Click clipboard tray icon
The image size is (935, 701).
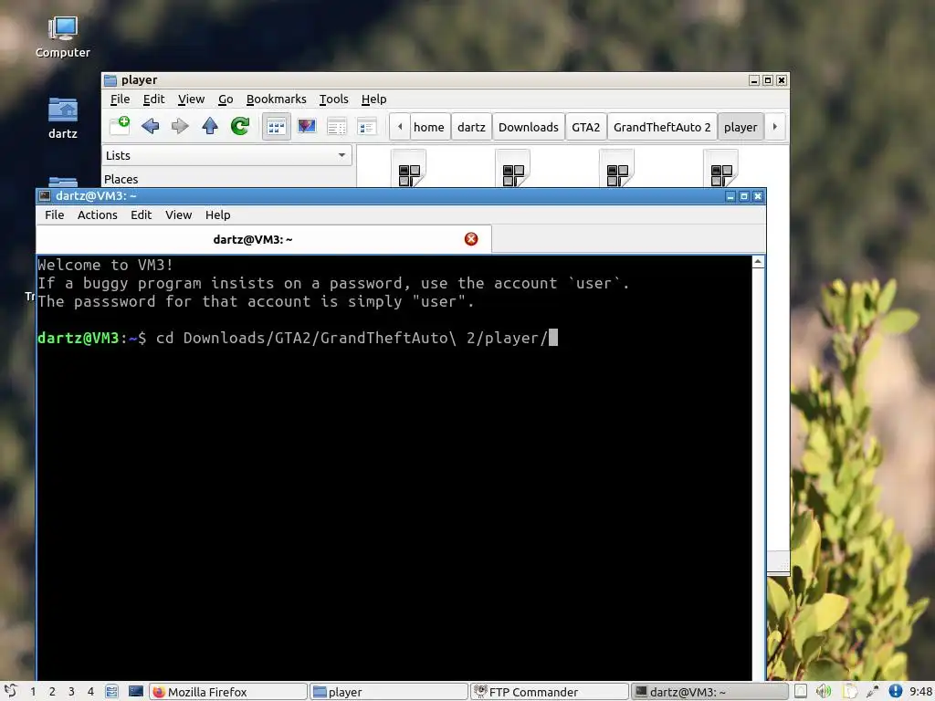click(x=849, y=692)
